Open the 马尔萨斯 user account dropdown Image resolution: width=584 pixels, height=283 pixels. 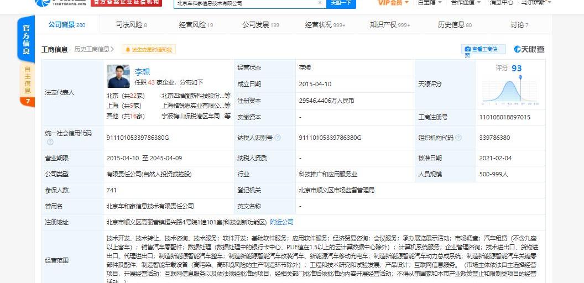click(x=536, y=3)
